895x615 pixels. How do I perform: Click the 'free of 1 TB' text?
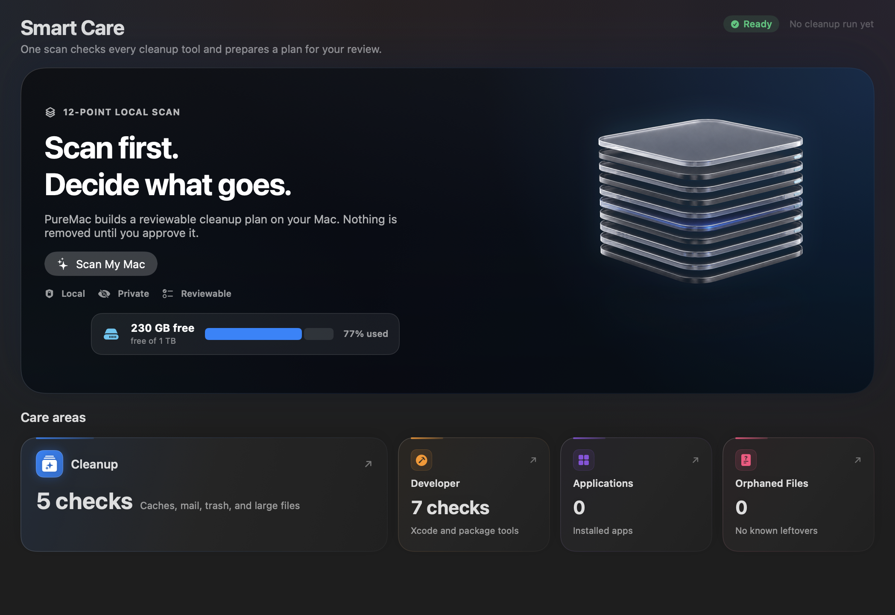(x=153, y=341)
